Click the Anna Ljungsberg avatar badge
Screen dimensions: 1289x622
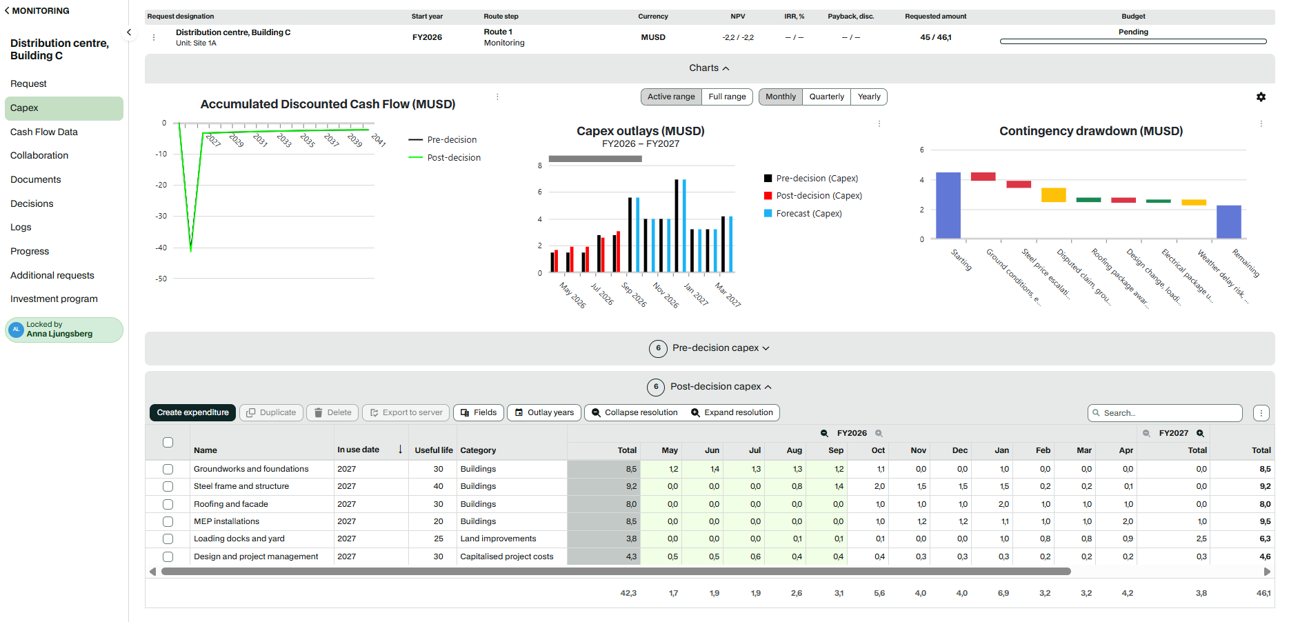[x=17, y=330]
